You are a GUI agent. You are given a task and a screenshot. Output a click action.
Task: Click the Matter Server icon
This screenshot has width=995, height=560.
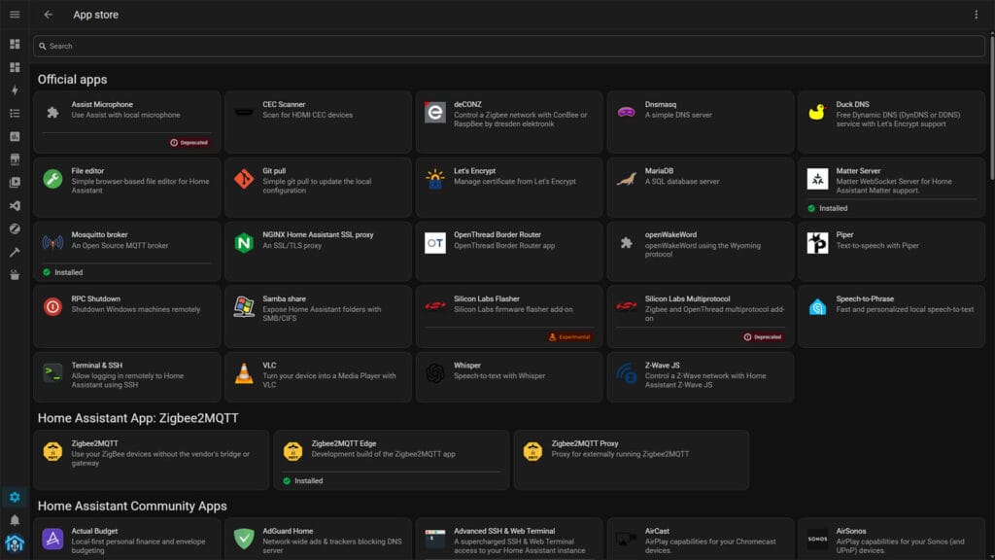click(817, 179)
